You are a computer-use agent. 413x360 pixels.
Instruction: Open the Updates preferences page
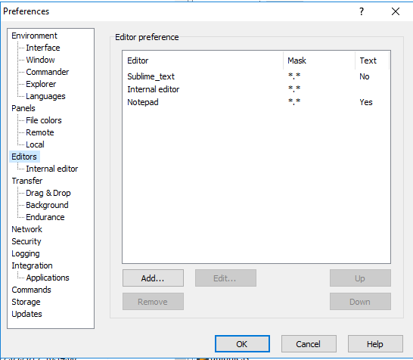tap(26, 314)
